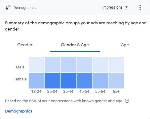
Task: Select the Male 35-44 heatmap cell
Action: [68, 65]
